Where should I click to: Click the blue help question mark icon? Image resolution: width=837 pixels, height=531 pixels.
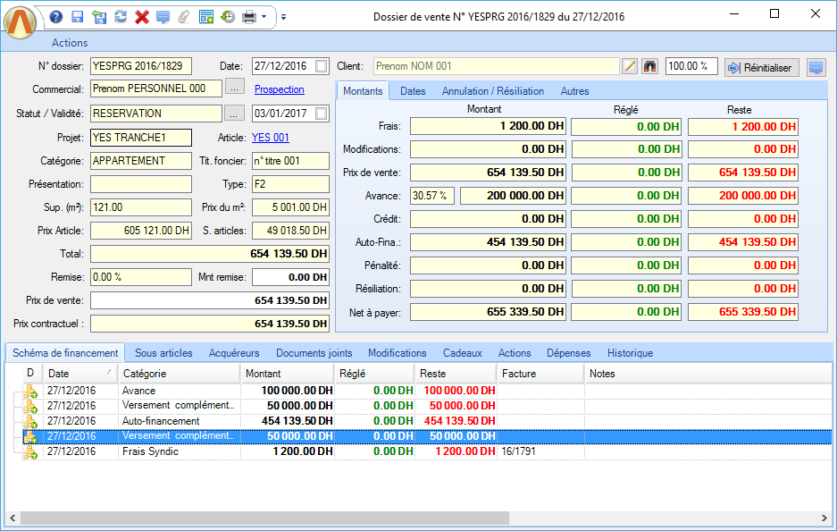(56, 17)
